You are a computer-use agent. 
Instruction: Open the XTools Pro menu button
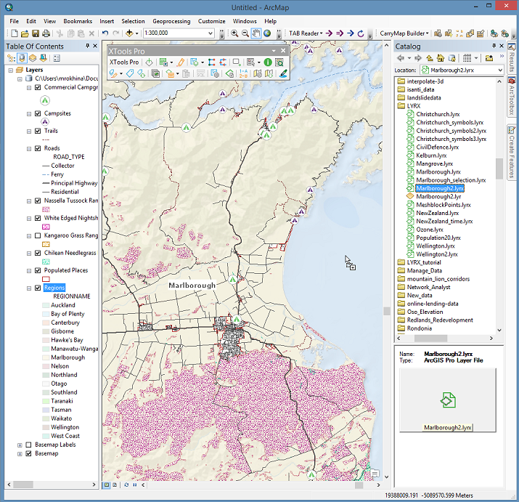coord(124,62)
